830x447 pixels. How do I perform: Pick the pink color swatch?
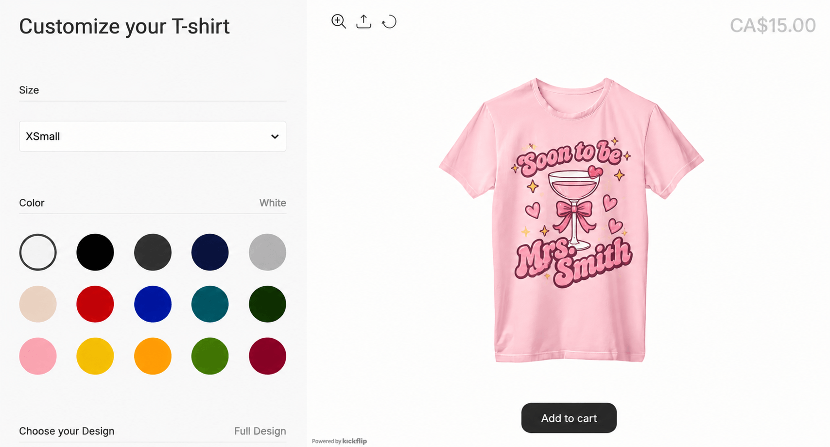point(38,356)
